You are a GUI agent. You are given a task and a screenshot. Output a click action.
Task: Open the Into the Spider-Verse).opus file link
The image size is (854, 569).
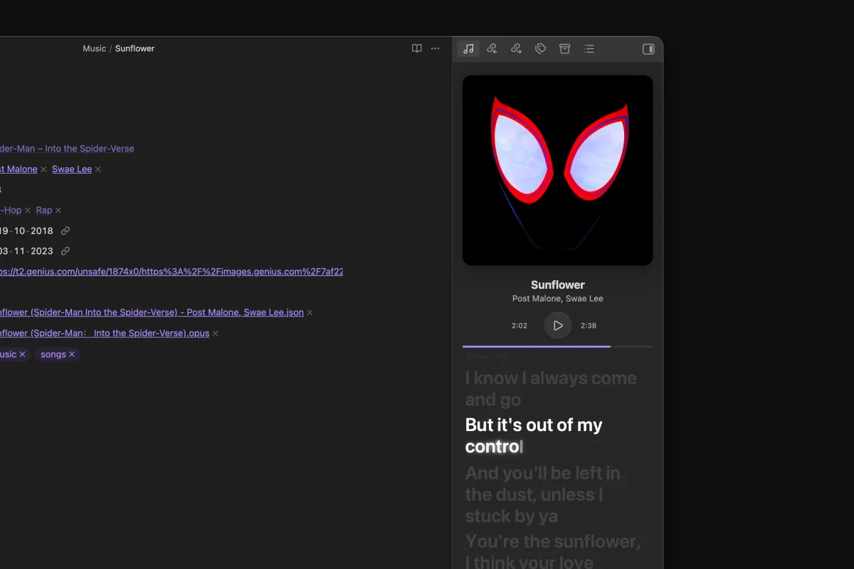pos(105,333)
